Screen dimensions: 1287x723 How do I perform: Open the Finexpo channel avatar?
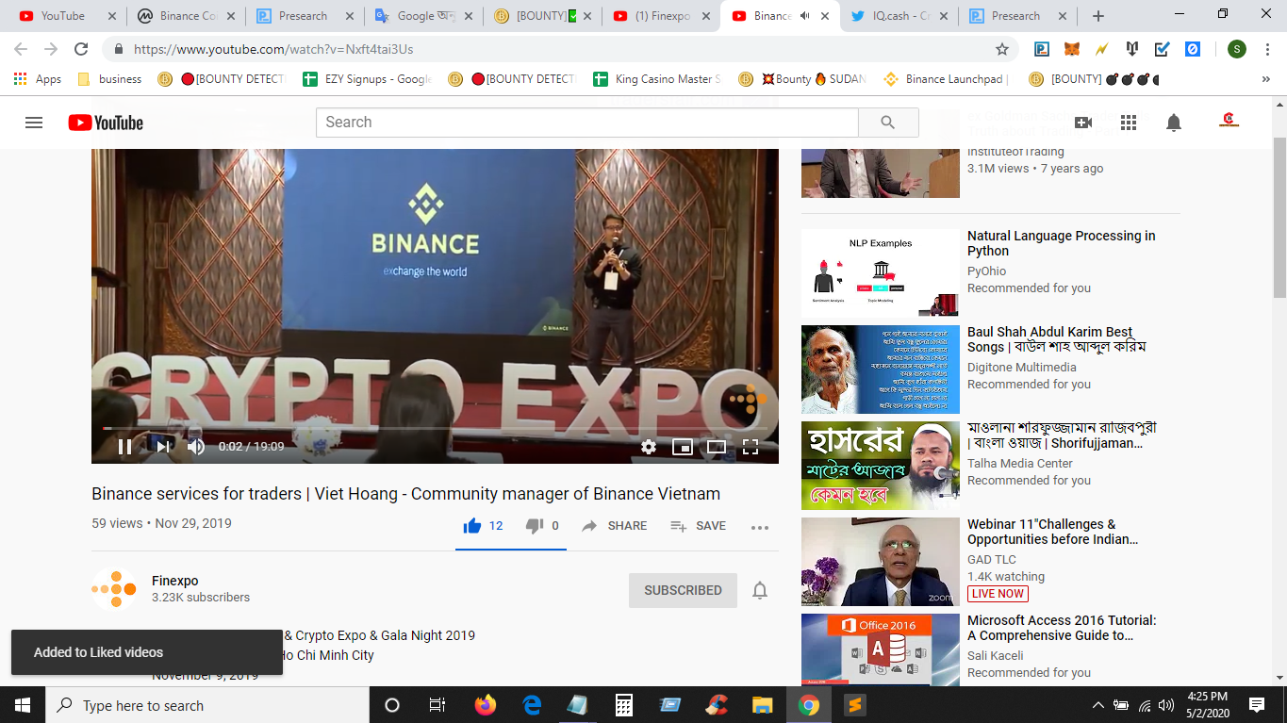[114, 590]
